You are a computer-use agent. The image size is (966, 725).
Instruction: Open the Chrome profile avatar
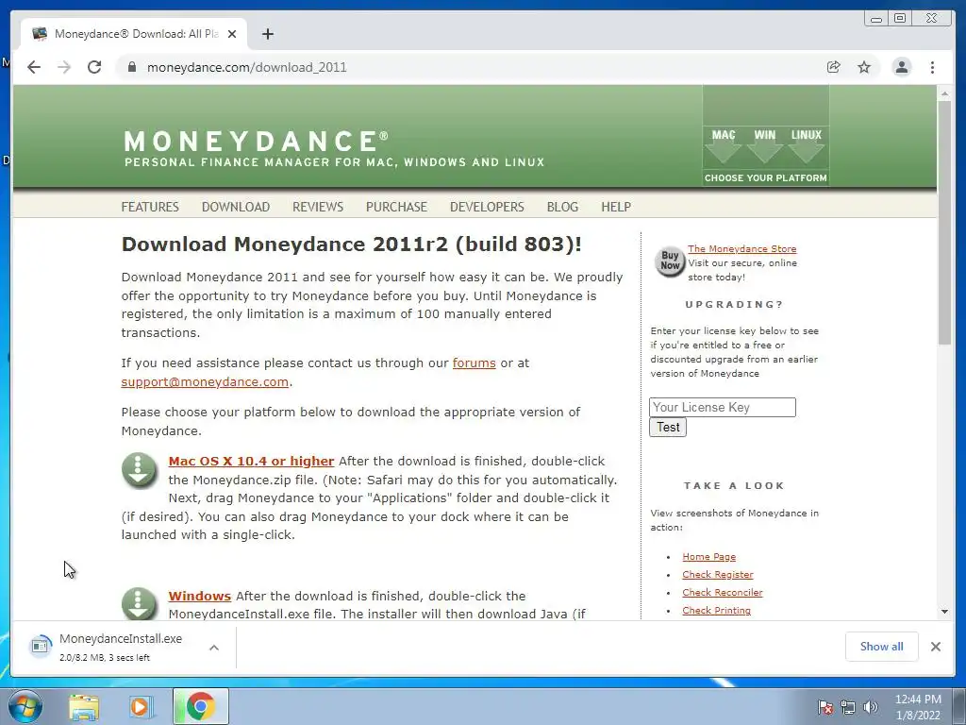coord(901,67)
